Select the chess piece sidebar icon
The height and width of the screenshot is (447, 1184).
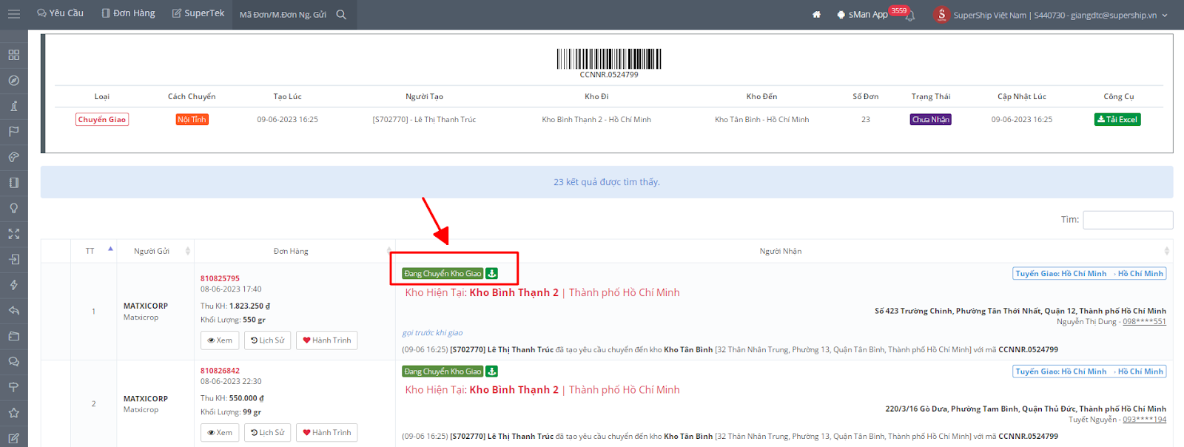tap(13, 106)
